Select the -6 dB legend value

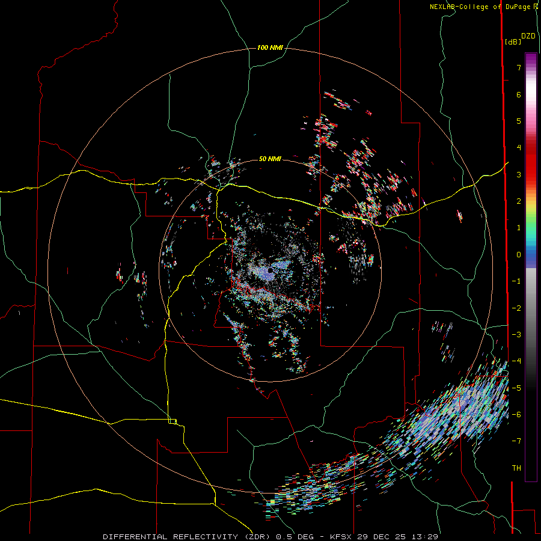(x=516, y=415)
